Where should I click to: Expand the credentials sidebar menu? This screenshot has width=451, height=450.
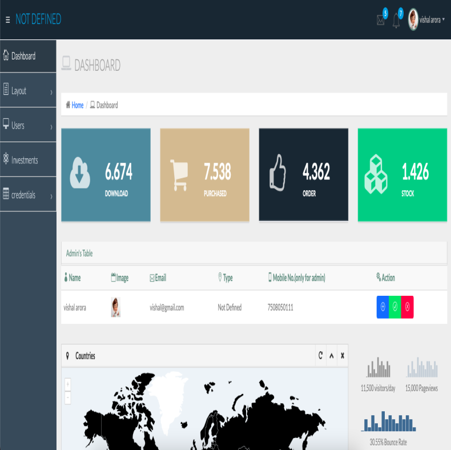(28, 195)
